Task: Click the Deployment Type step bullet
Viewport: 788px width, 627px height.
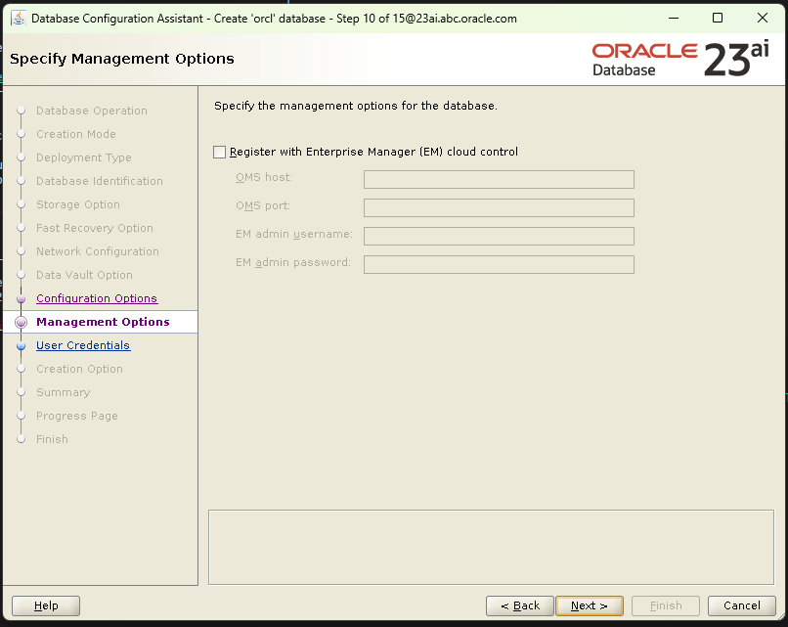Action: click(22, 157)
